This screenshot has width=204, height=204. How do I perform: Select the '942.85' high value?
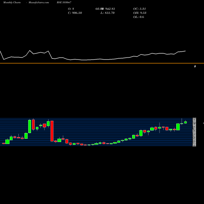point(110,9)
